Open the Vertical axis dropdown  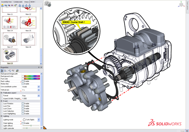point(39,90)
